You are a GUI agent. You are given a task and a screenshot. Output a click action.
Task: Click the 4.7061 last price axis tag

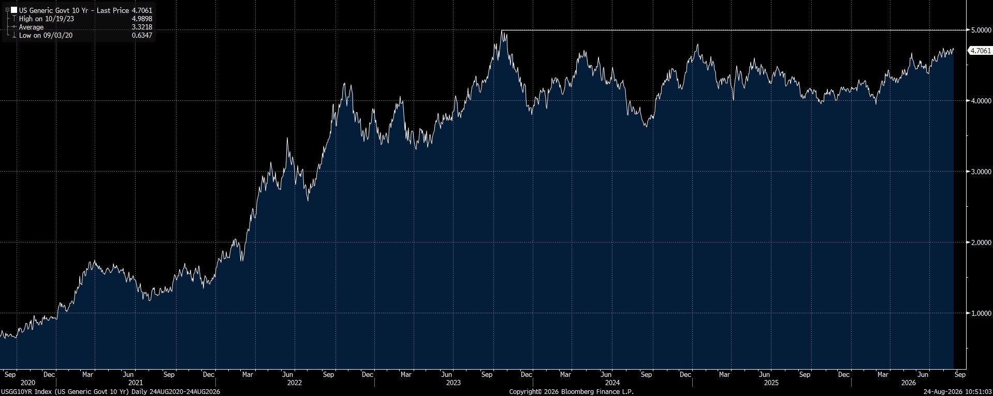coord(981,51)
